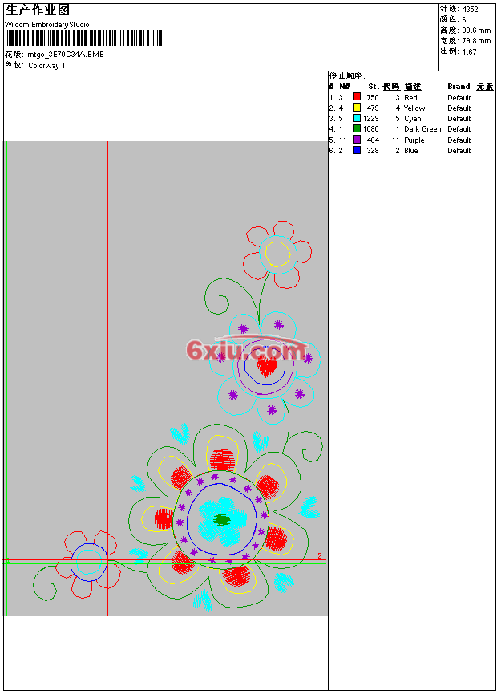Click stitch count 328 in Blue row
The image size is (497, 691).
click(x=373, y=151)
